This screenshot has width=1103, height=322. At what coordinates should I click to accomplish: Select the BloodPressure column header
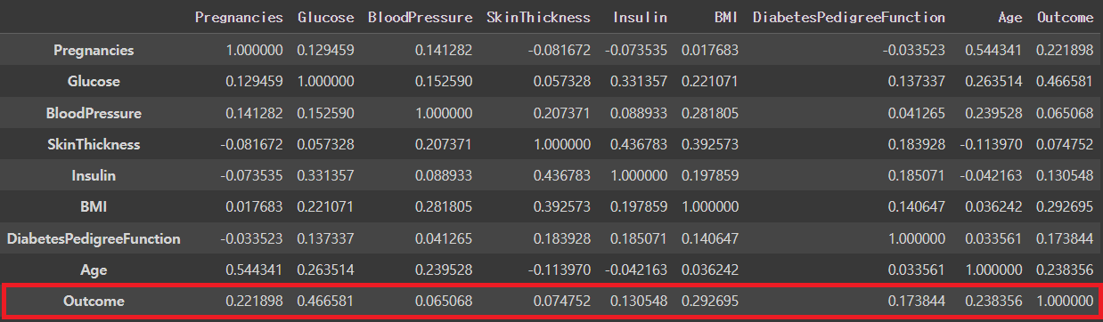[421, 18]
